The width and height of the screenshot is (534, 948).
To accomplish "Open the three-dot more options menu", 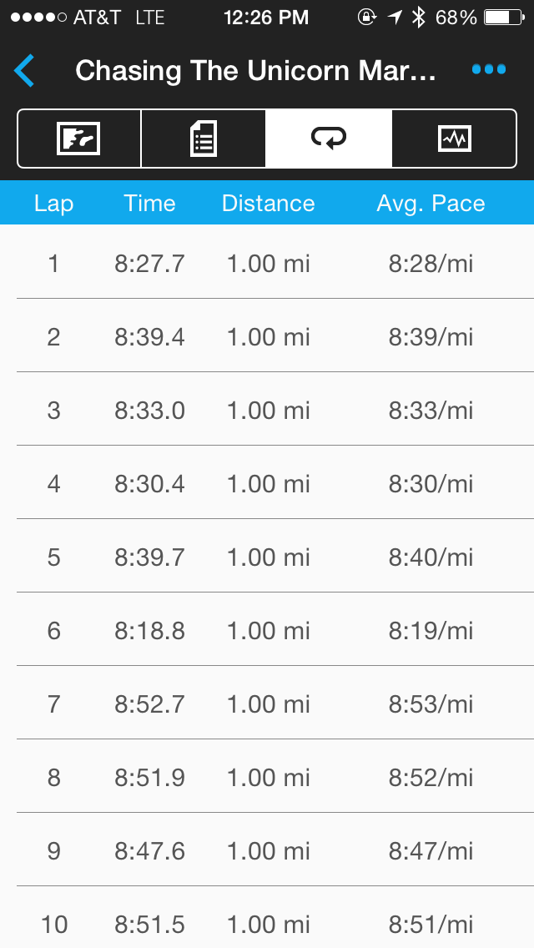I will point(488,70).
